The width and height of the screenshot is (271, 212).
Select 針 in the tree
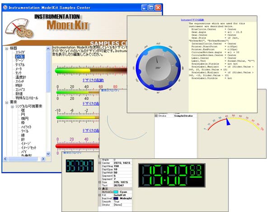pos(23,139)
